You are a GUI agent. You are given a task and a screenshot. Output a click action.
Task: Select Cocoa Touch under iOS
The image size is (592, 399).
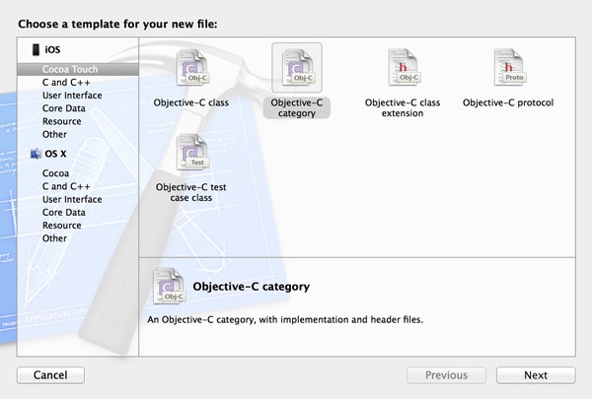tap(78, 69)
